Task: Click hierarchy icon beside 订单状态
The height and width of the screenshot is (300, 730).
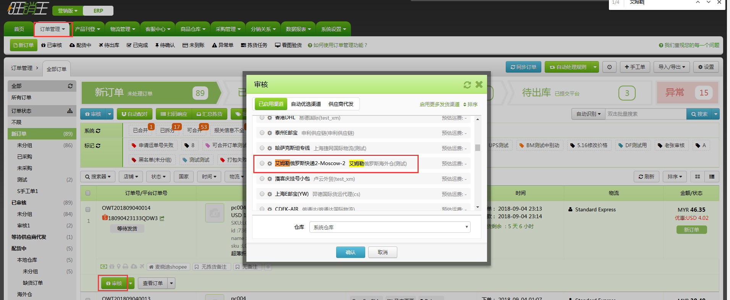Action: click(x=70, y=111)
